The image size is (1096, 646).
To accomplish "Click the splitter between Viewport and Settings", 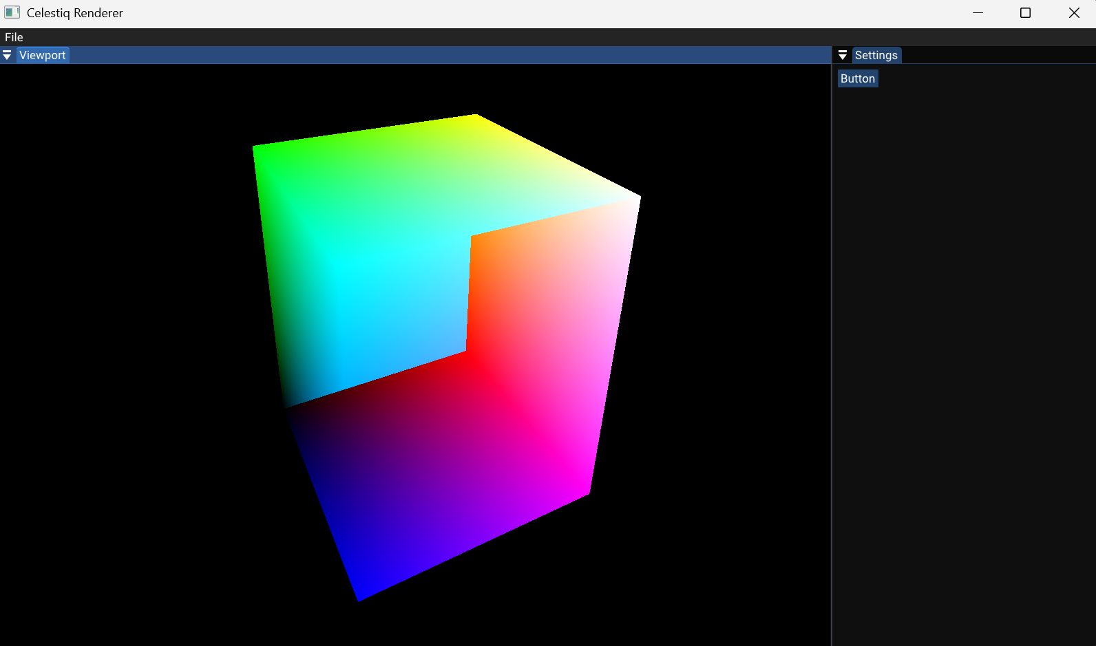I will click(x=832, y=344).
